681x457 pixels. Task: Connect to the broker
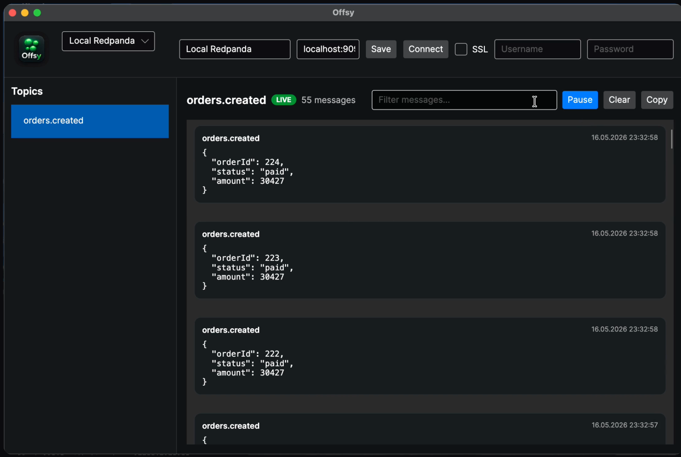click(426, 49)
